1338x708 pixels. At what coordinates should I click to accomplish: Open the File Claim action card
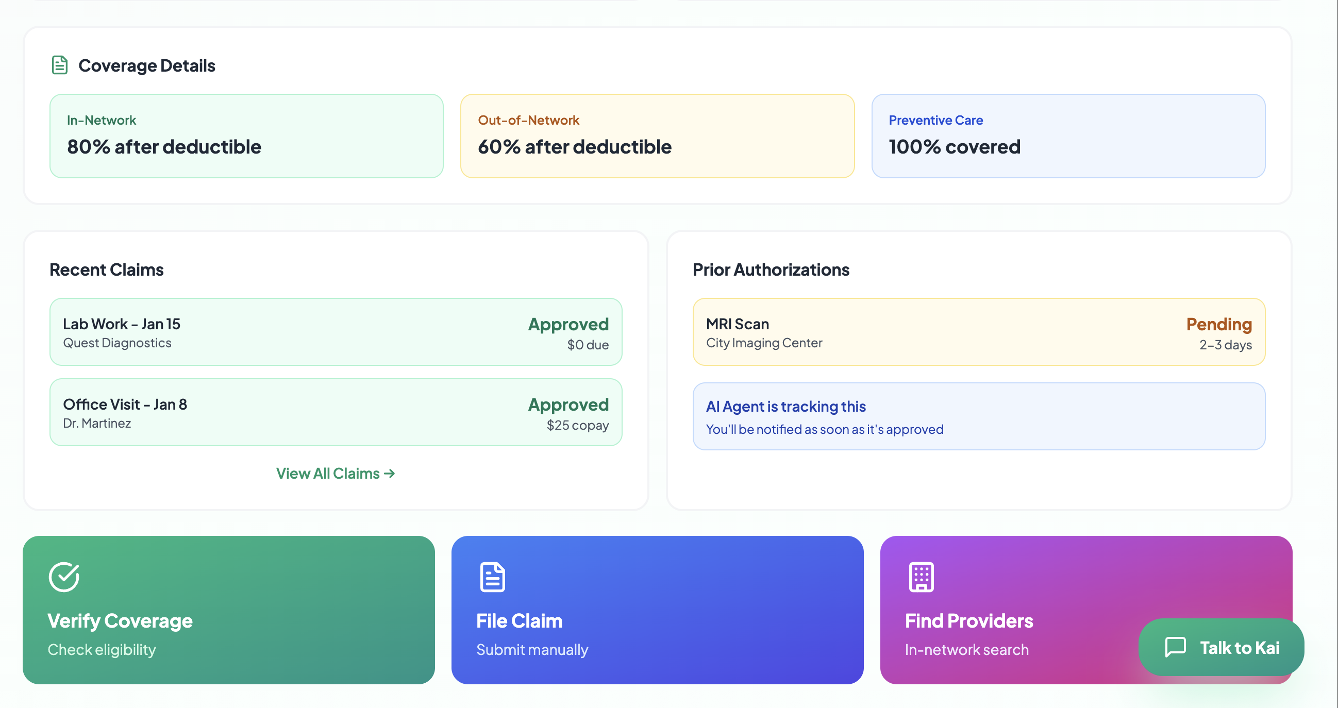point(657,610)
